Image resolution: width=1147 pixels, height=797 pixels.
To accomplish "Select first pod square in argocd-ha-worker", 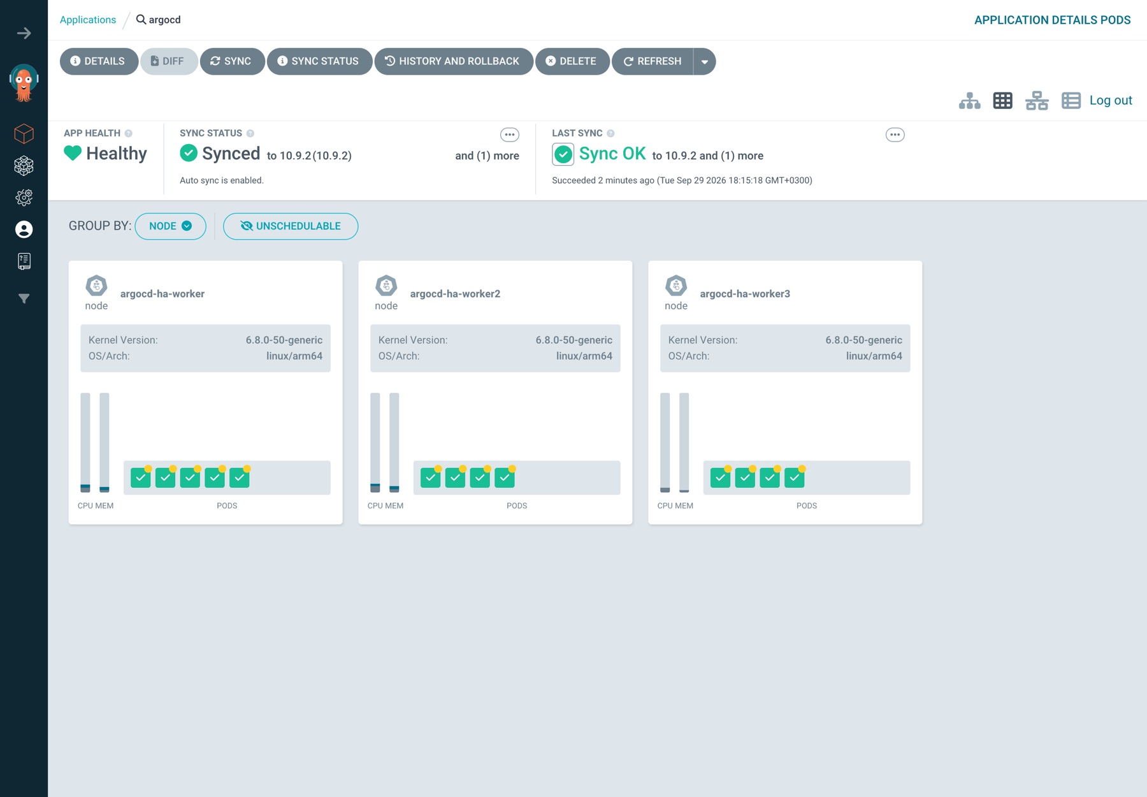I will point(141,478).
